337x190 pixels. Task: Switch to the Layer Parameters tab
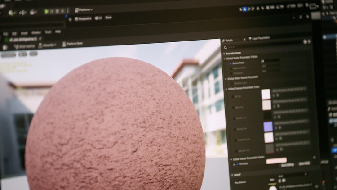(259, 38)
